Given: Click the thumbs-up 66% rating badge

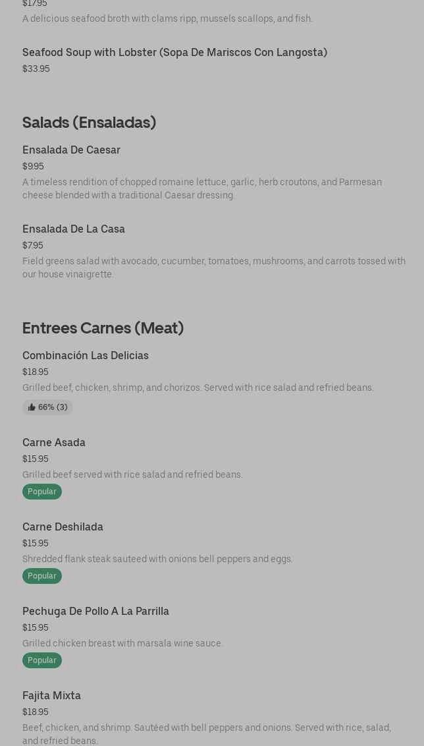Looking at the screenshot, I should (x=47, y=407).
